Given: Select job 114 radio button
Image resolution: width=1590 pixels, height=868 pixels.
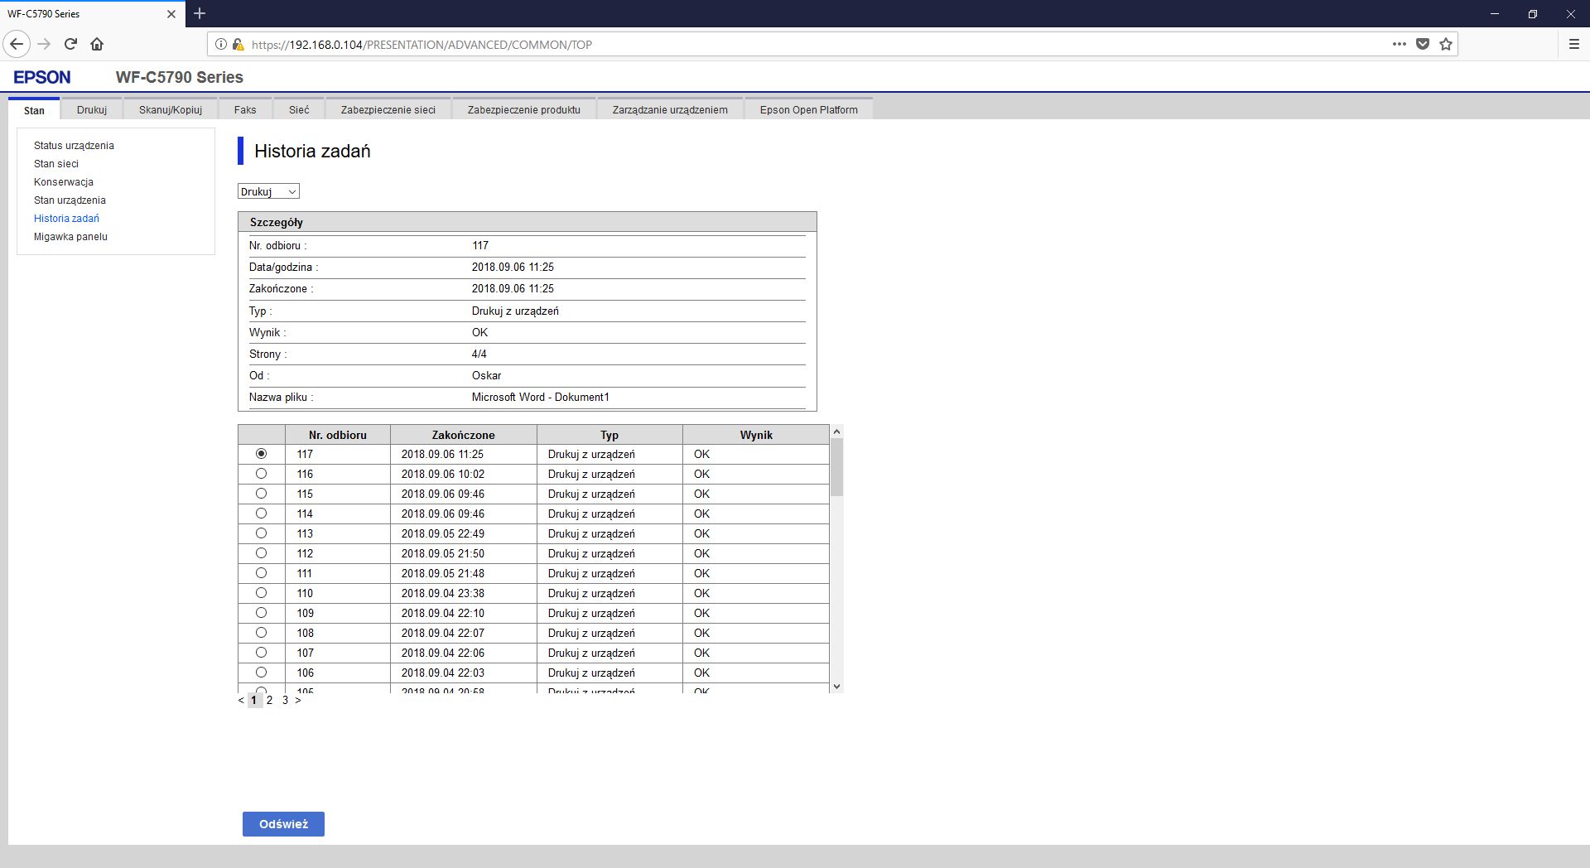Looking at the screenshot, I should point(262,514).
